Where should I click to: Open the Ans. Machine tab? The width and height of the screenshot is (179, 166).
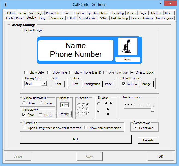coord(88,18)
